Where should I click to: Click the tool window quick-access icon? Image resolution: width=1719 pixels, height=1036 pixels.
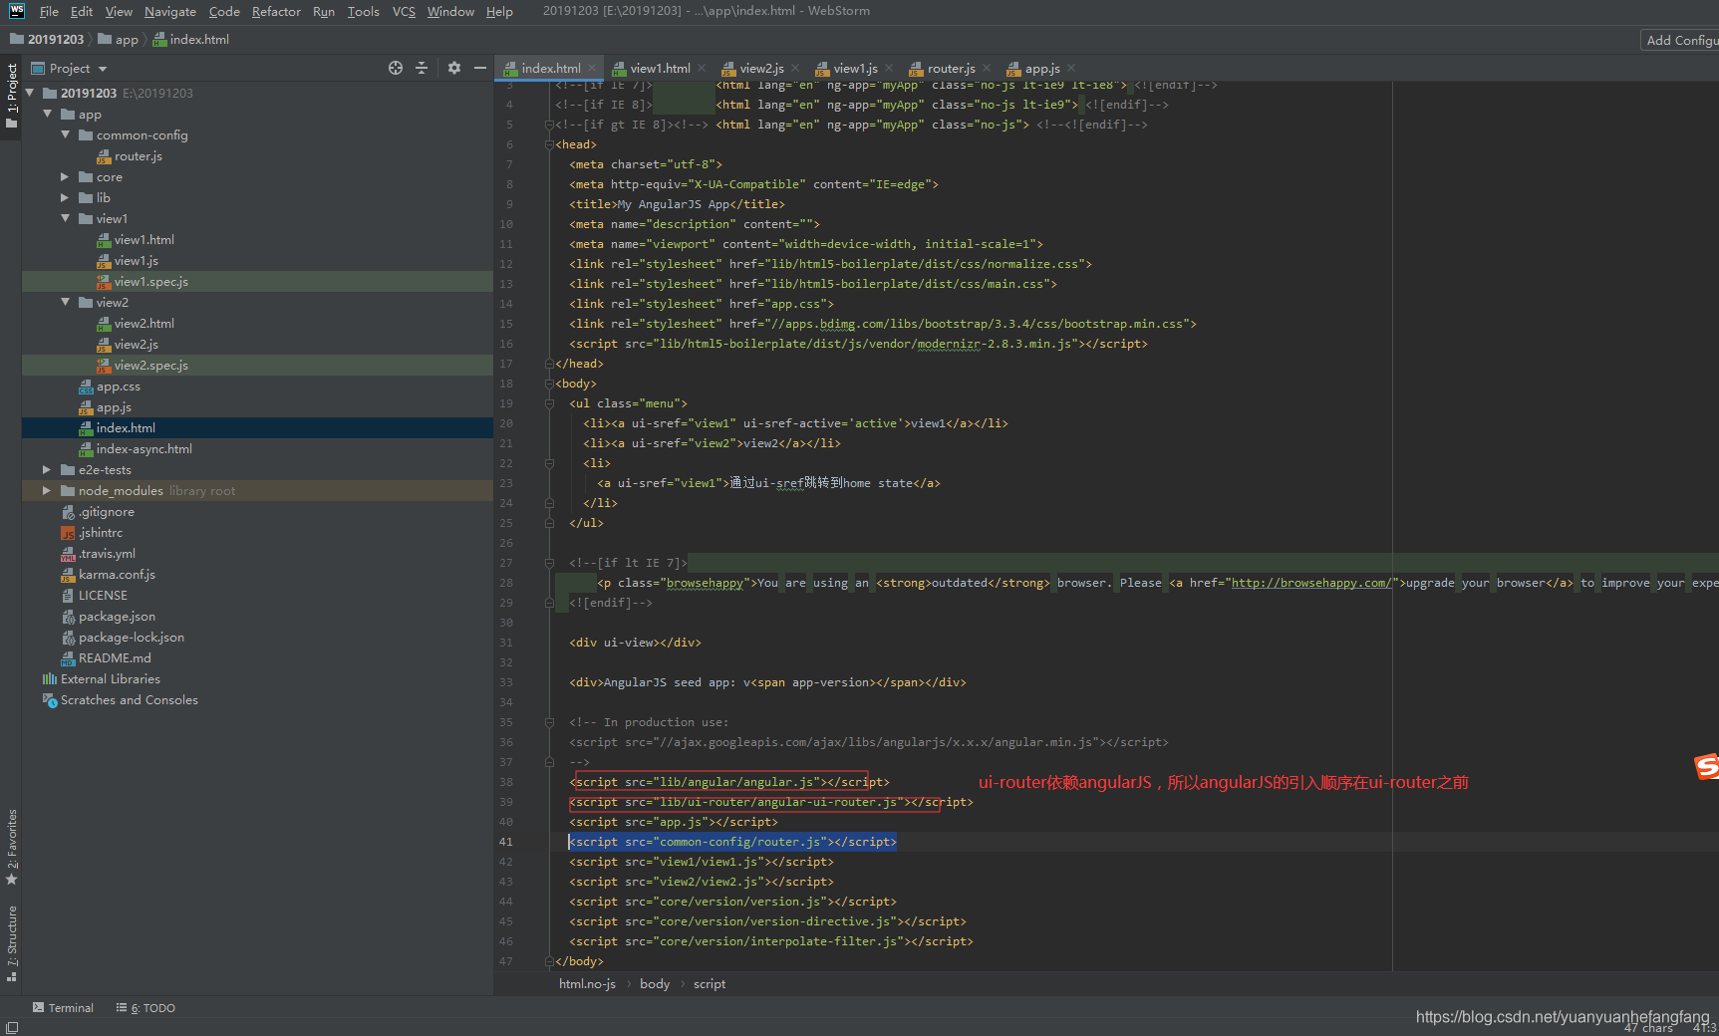tap(11, 1027)
